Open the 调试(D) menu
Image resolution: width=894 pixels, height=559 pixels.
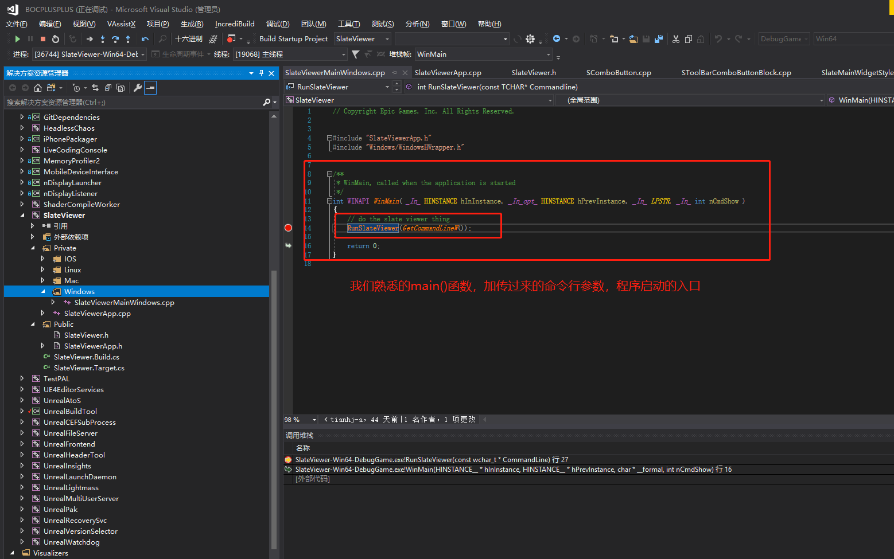277,24
